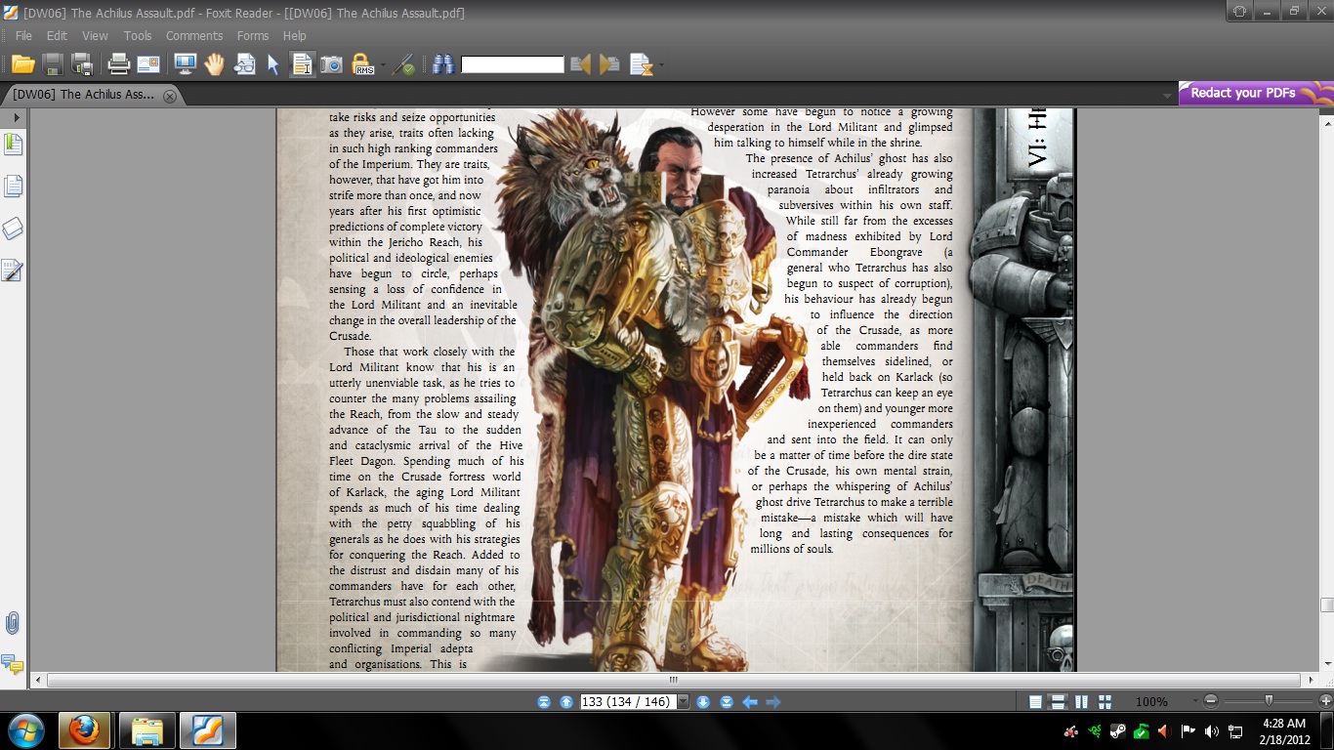This screenshot has width=1334, height=750.
Task: Close the Achilus Assault document tab
Action: click(x=170, y=96)
